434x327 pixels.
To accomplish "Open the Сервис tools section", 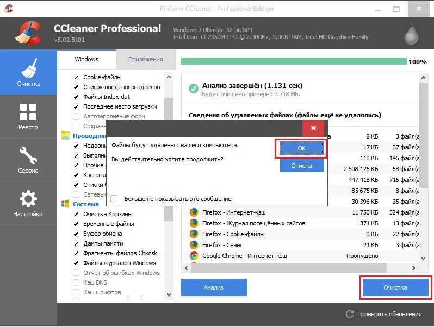I will pyautogui.click(x=28, y=160).
